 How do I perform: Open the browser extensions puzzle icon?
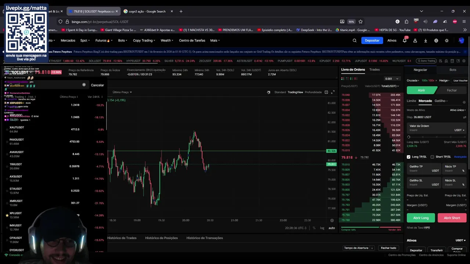click(x=406, y=22)
